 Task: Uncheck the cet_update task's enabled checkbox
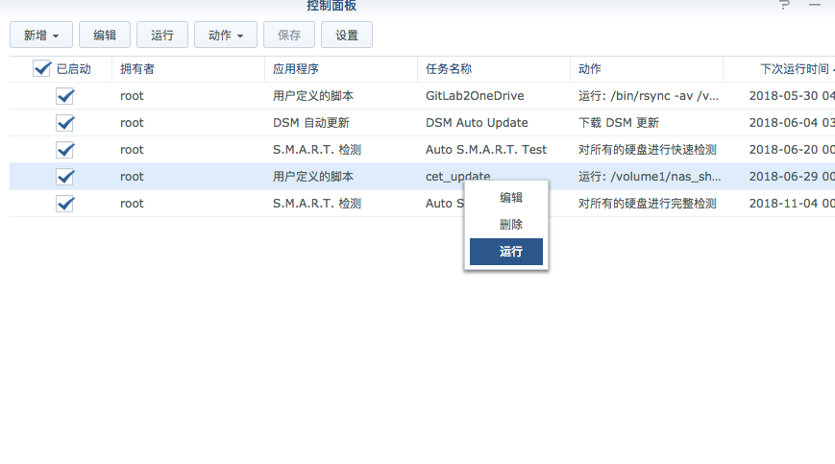click(x=65, y=177)
